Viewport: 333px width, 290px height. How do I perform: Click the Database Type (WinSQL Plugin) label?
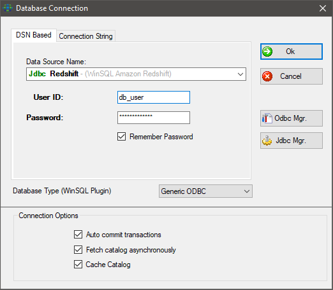click(62, 191)
